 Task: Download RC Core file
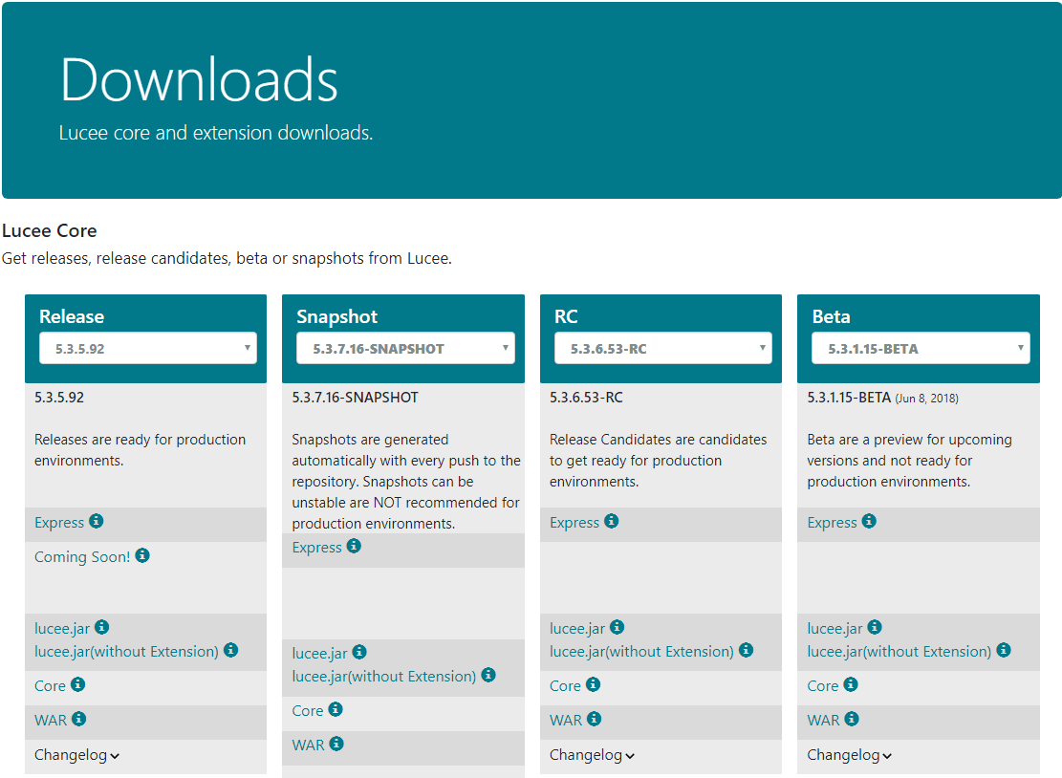click(x=565, y=686)
